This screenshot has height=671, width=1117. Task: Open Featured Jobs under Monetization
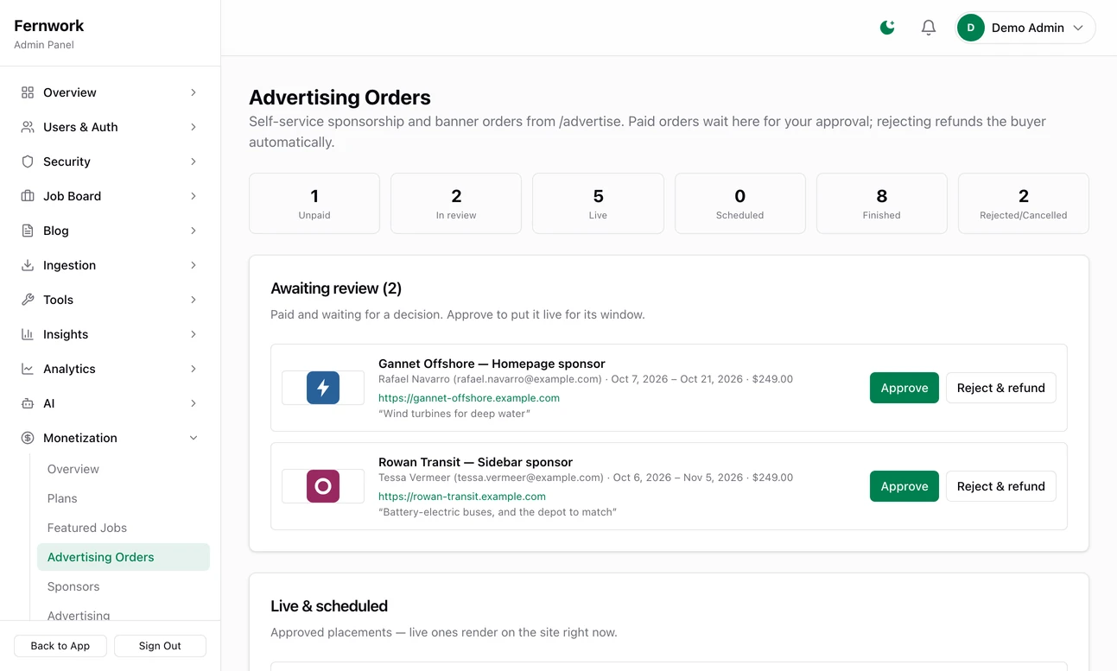click(x=124, y=528)
